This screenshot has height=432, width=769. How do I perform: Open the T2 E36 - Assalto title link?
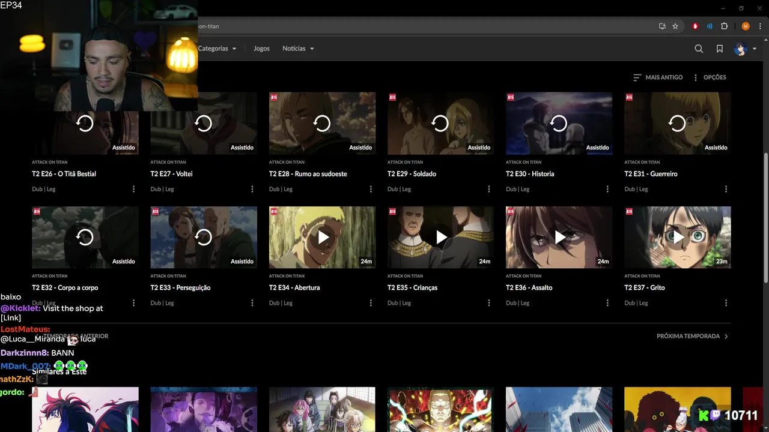529,288
